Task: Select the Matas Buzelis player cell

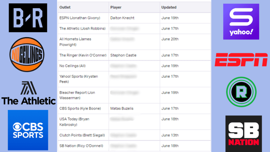Action: click(122, 109)
